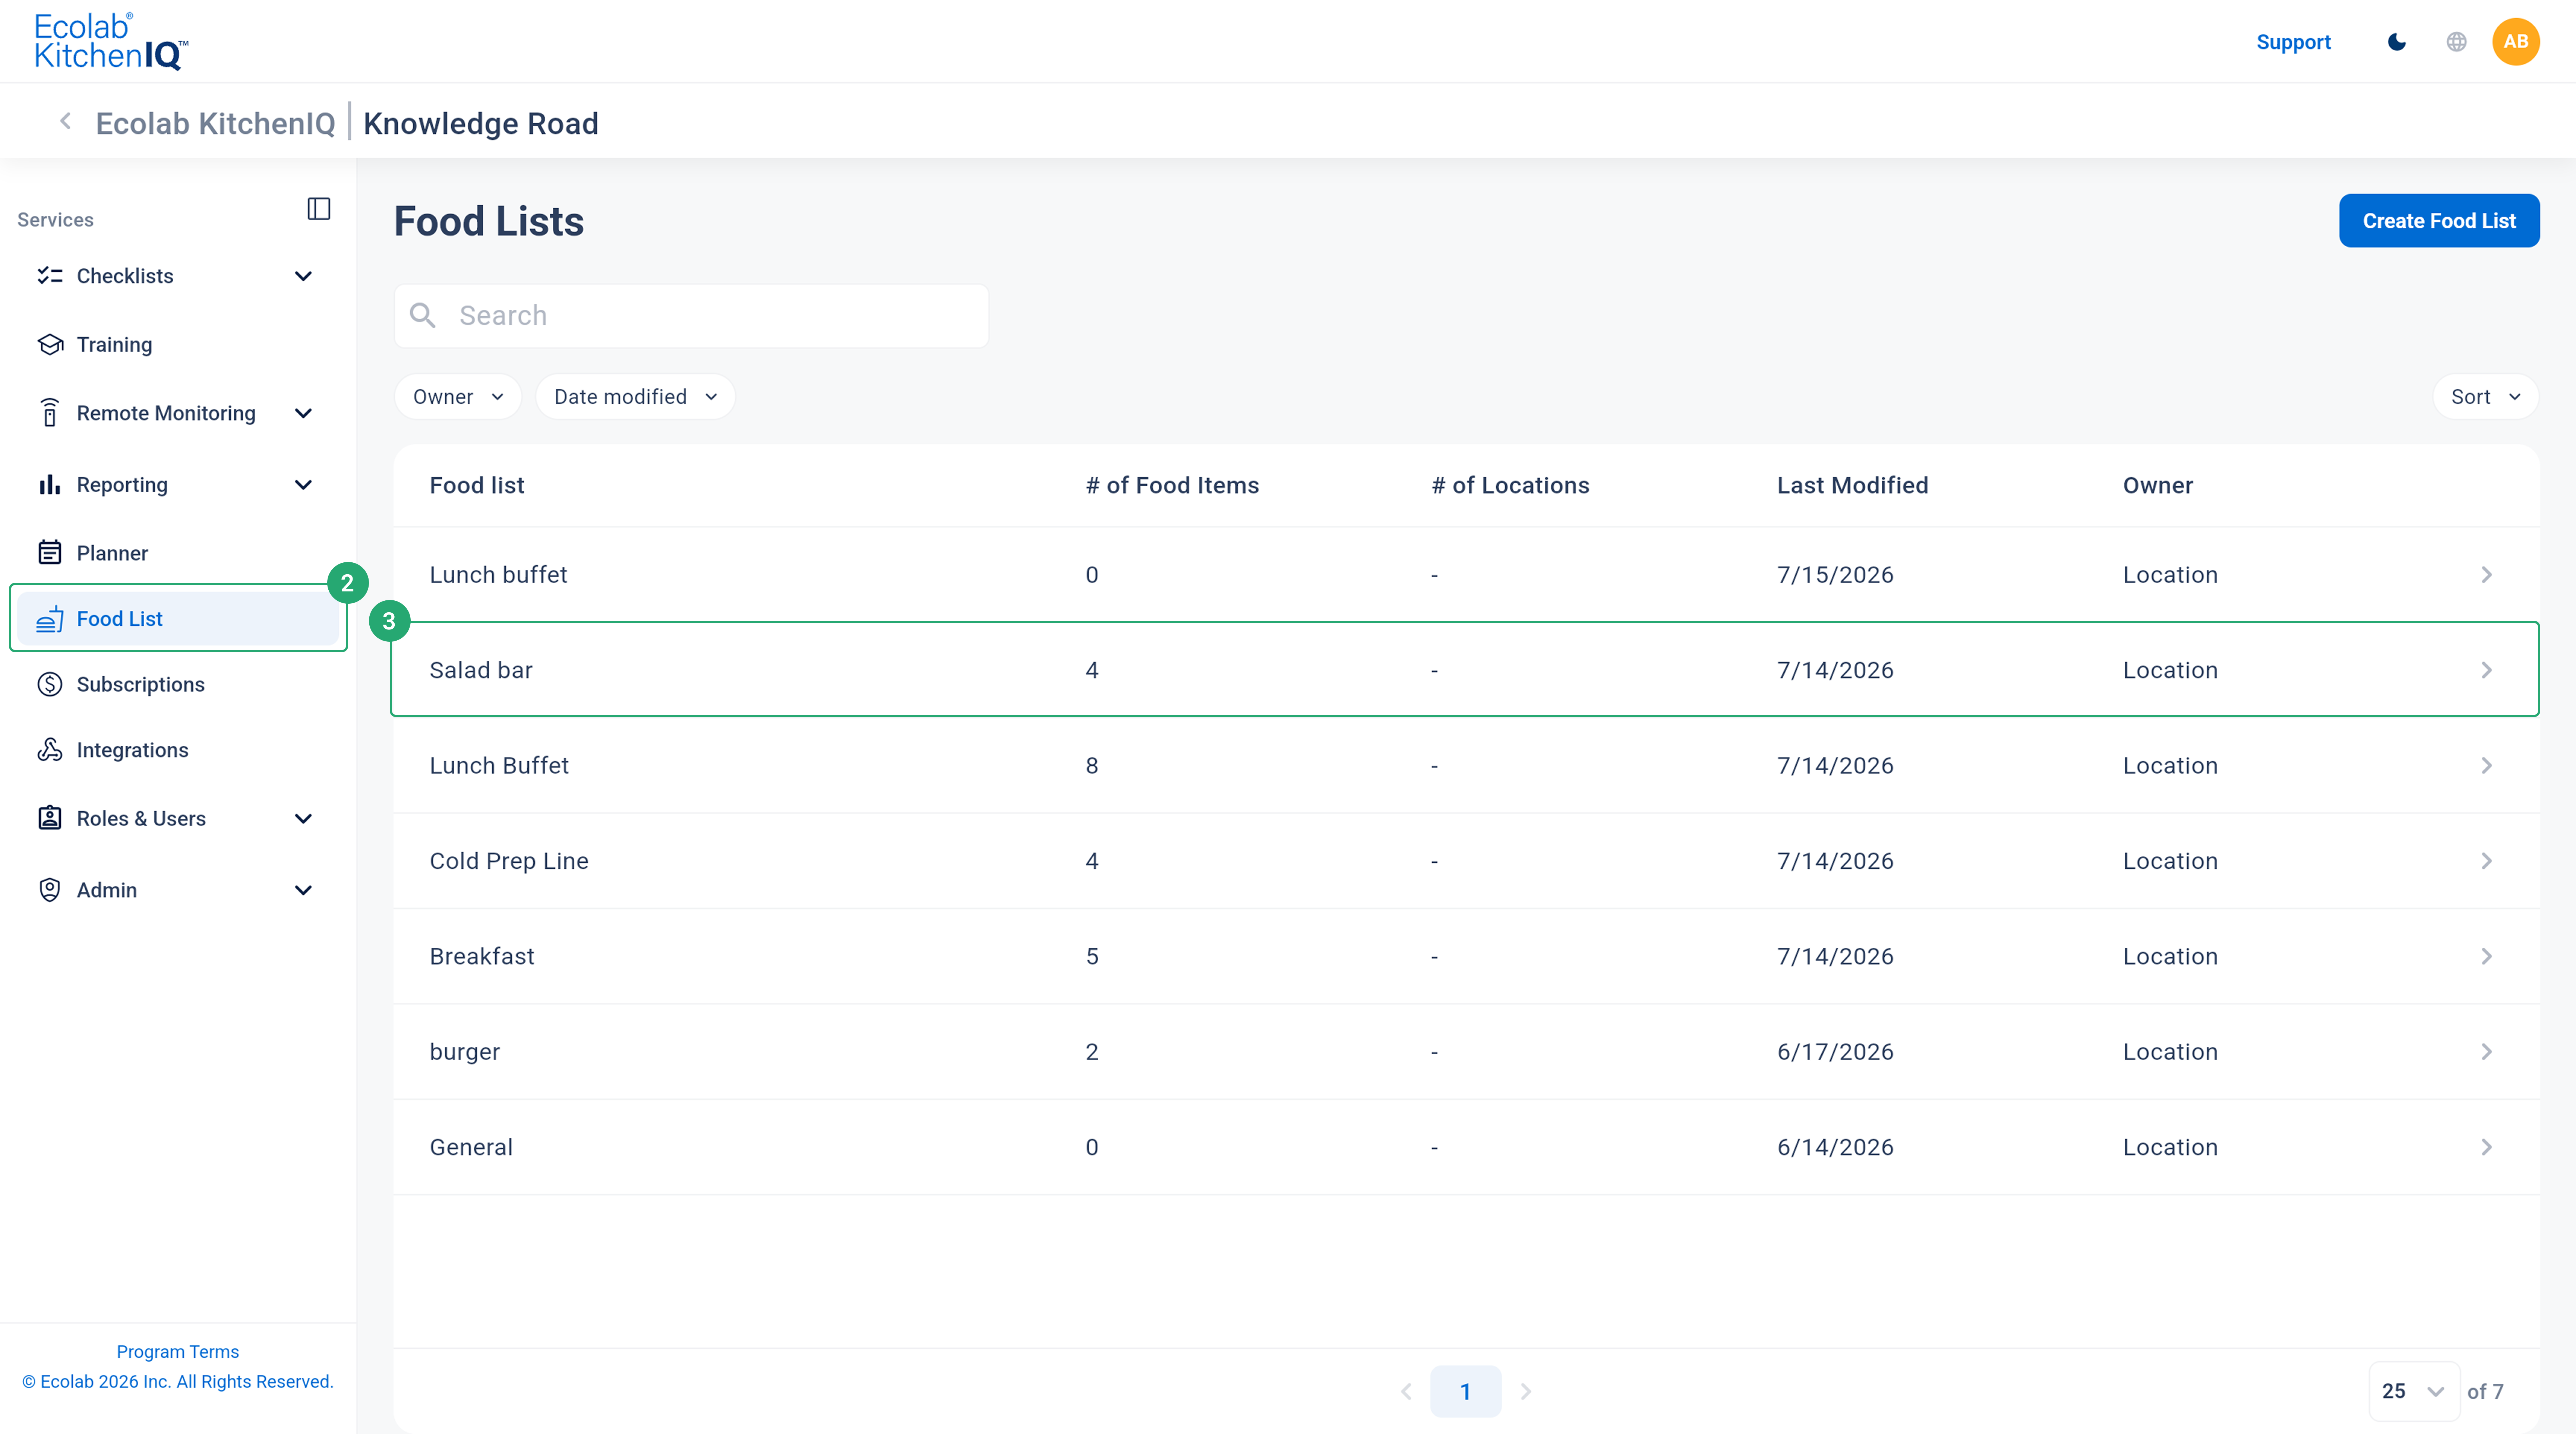This screenshot has height=1434, width=2576.
Task: Open Breakfast row arrow
Action: (2486, 957)
